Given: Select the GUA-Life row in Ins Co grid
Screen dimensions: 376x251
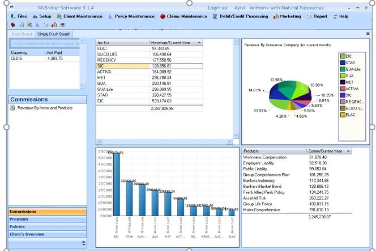Looking at the screenshot, I should [122, 89].
